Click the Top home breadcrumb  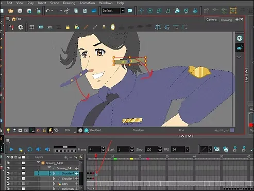pos(16,19)
